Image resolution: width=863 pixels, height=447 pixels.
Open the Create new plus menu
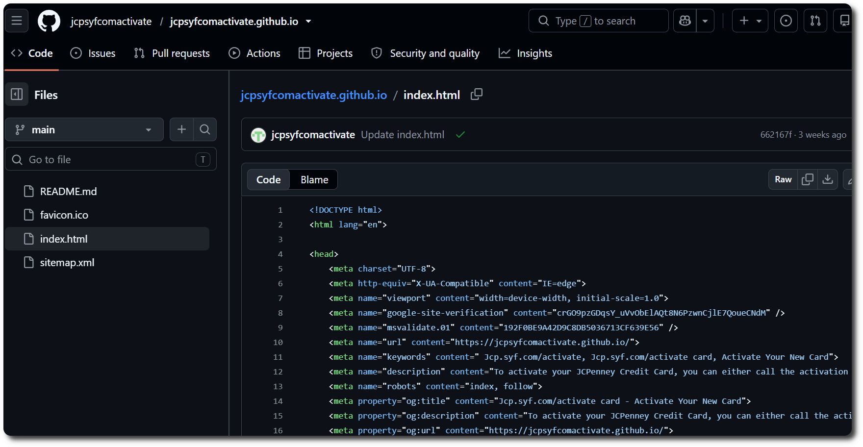[750, 21]
